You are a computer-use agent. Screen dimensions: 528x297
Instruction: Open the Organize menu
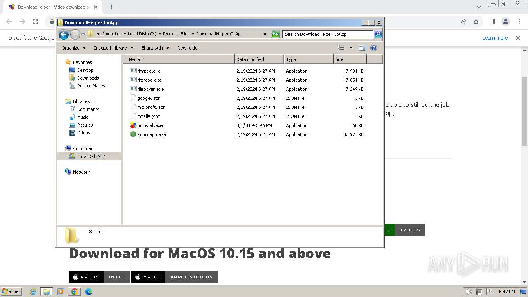[x=73, y=48]
